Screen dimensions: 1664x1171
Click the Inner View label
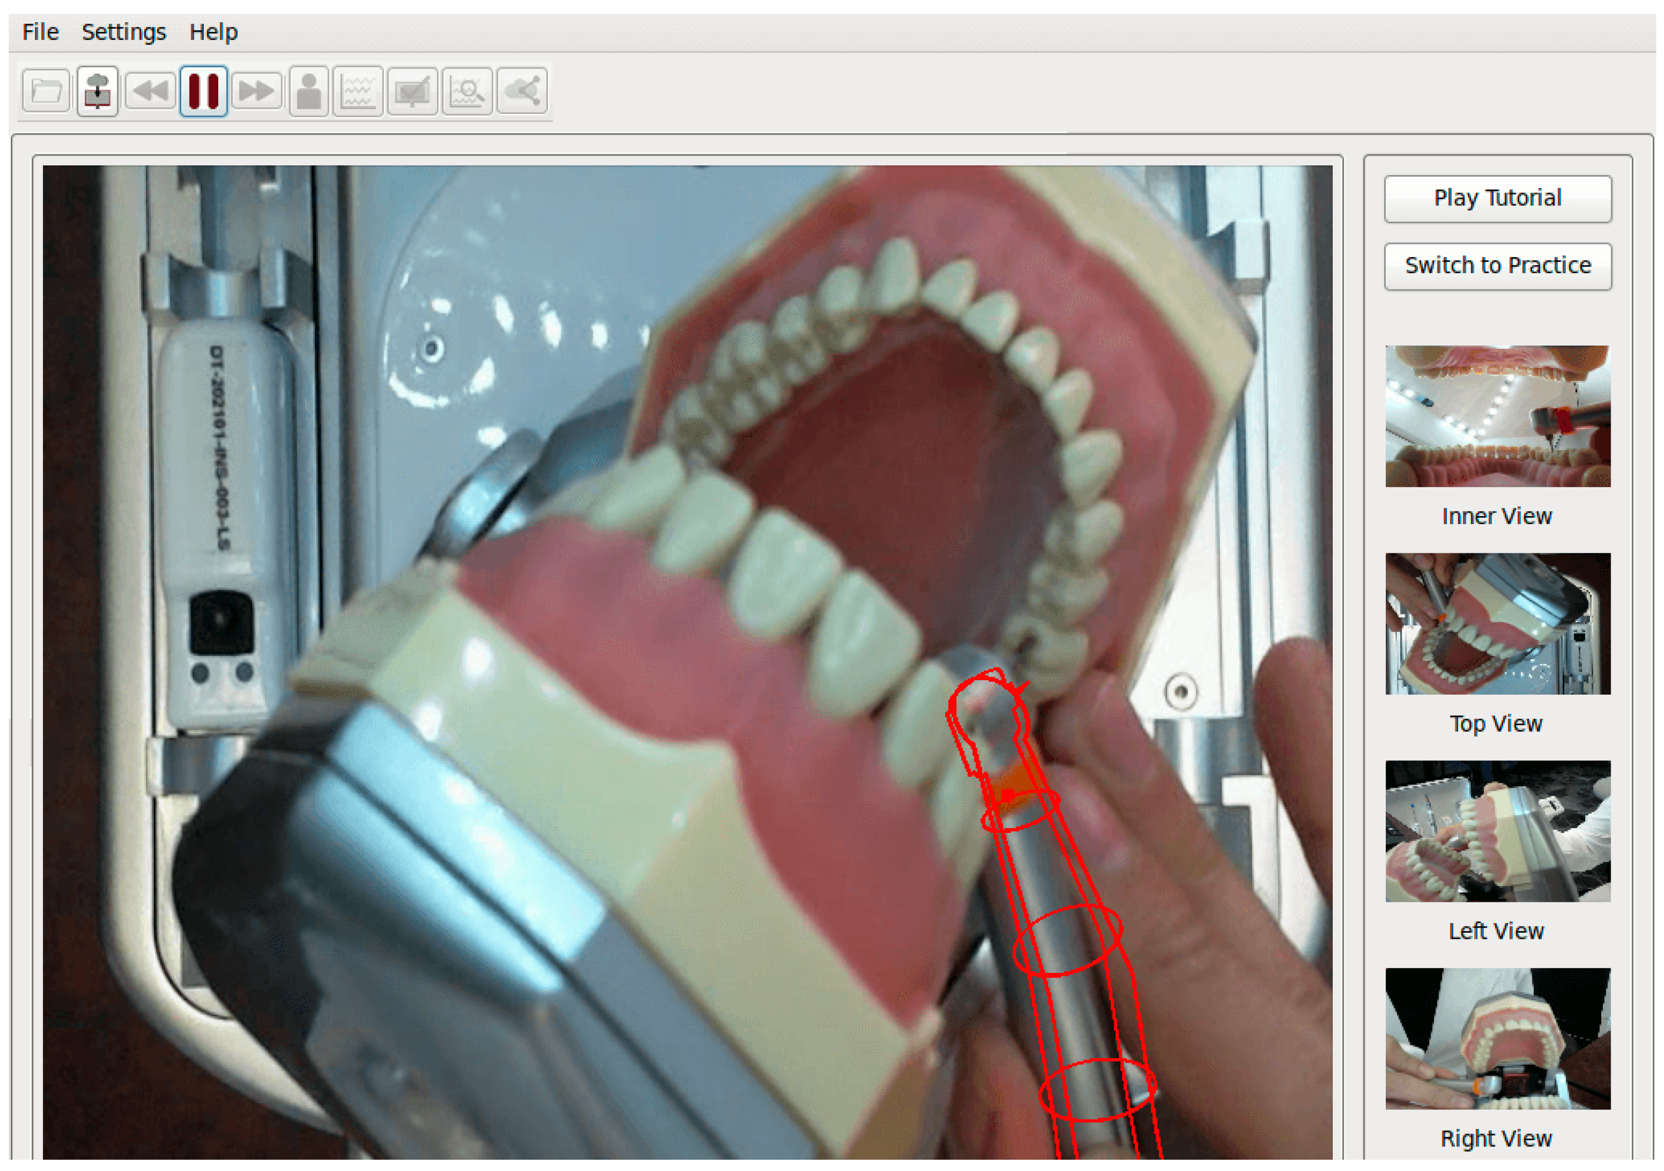(x=1497, y=516)
